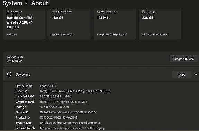Click the Processor value in Device info list

75,91
